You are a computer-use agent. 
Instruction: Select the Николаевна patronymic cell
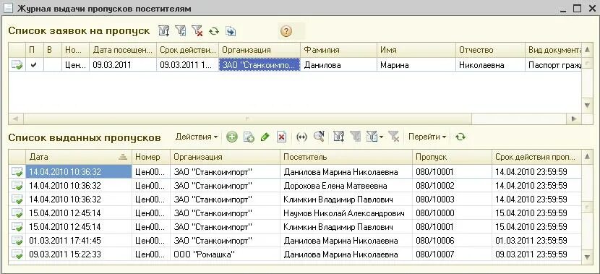tap(490, 64)
